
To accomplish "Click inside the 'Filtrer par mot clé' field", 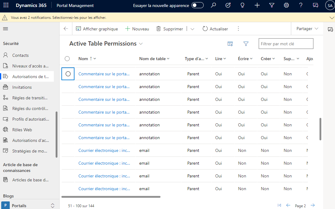I will [x=286, y=43].
